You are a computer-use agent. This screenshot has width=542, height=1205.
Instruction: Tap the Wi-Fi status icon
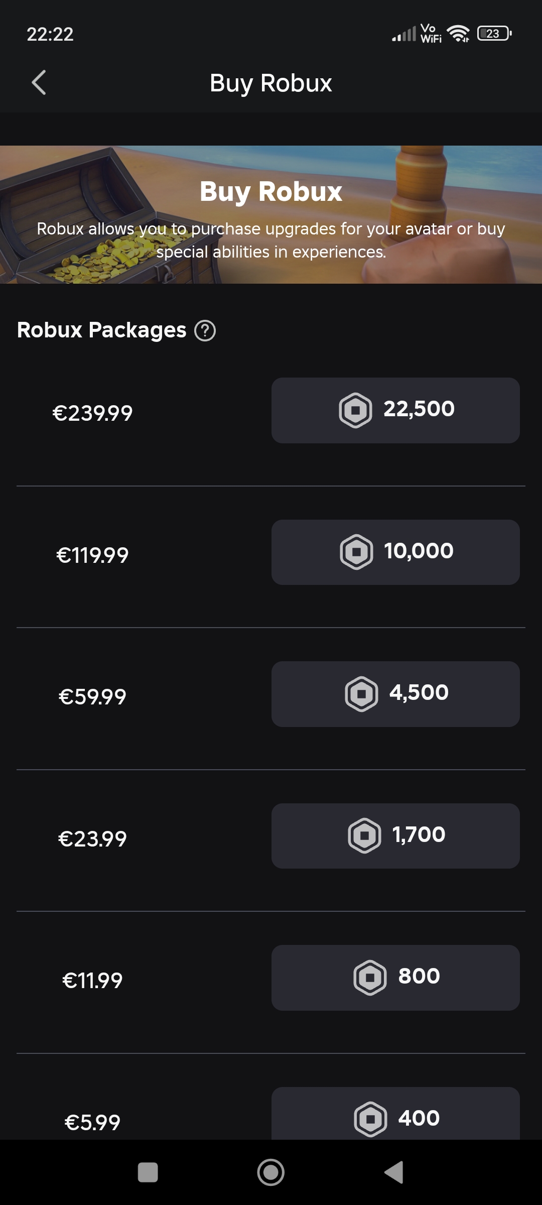click(459, 34)
